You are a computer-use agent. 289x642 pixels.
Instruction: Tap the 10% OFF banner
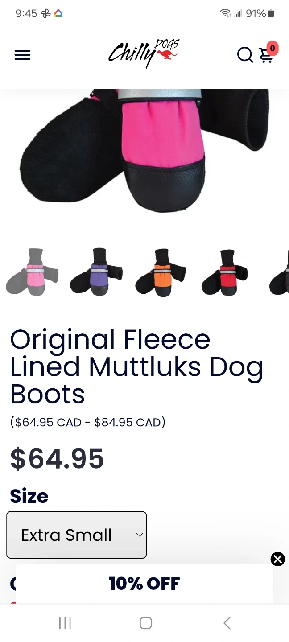[x=144, y=584]
